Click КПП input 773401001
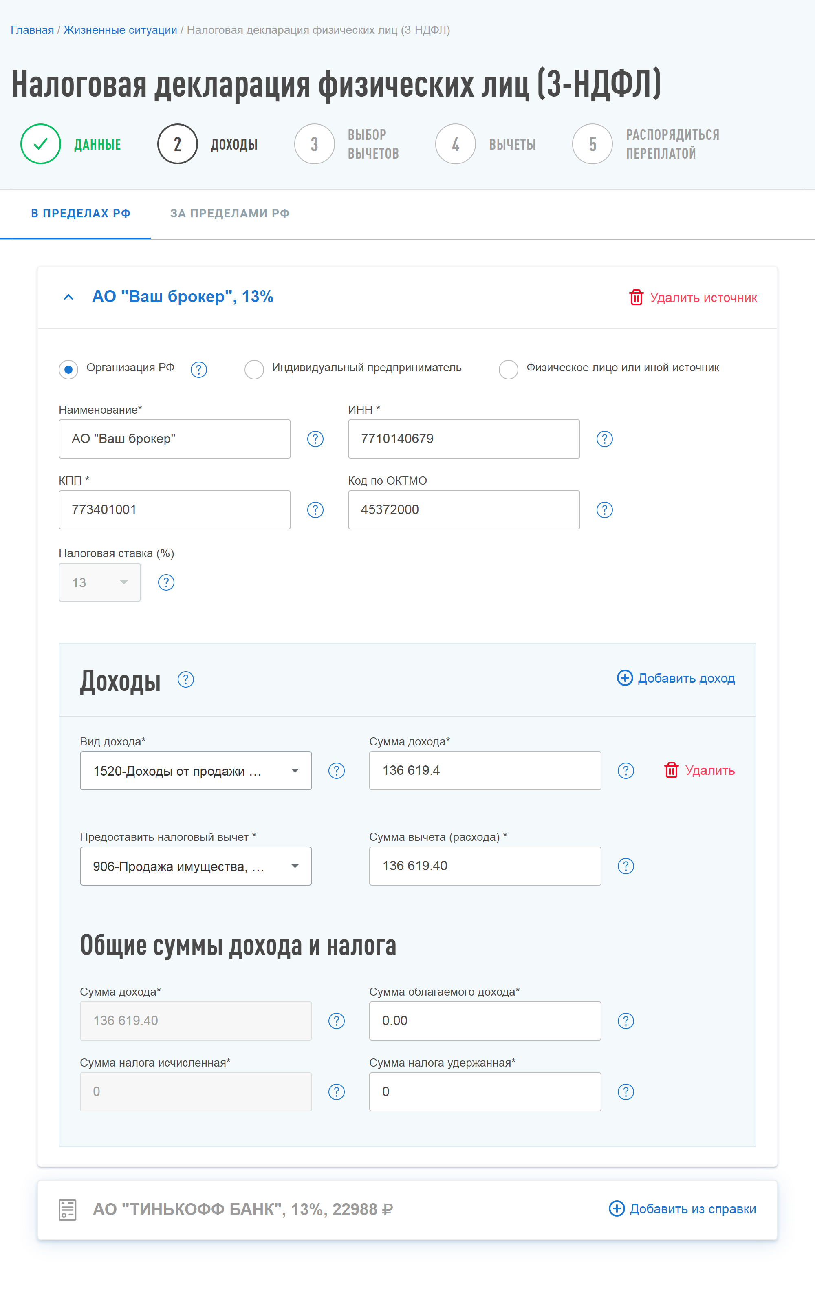The width and height of the screenshot is (815, 1292). click(x=174, y=510)
